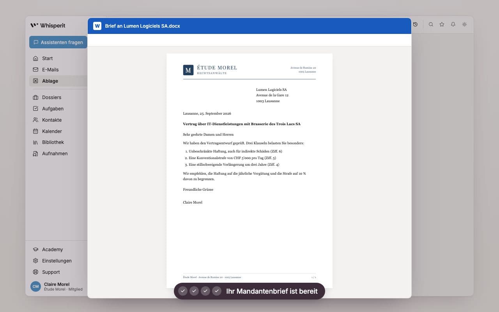Click the search magnifier icon

click(x=431, y=24)
